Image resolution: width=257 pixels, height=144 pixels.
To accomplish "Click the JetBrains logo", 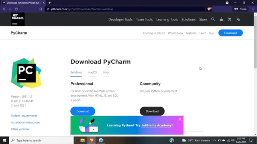I will pyautogui.click(x=18, y=19).
